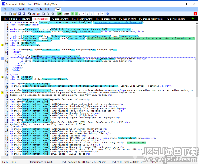
Task: Click the green Set bookmark button
Action: [59, 14]
